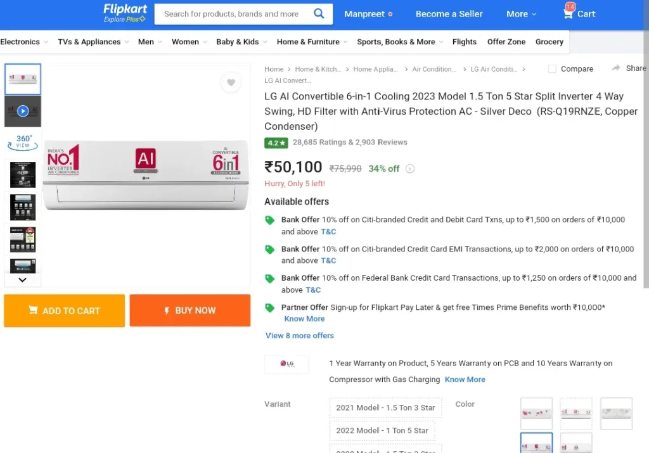Go to Home Applia... breadcrumb

coord(375,69)
